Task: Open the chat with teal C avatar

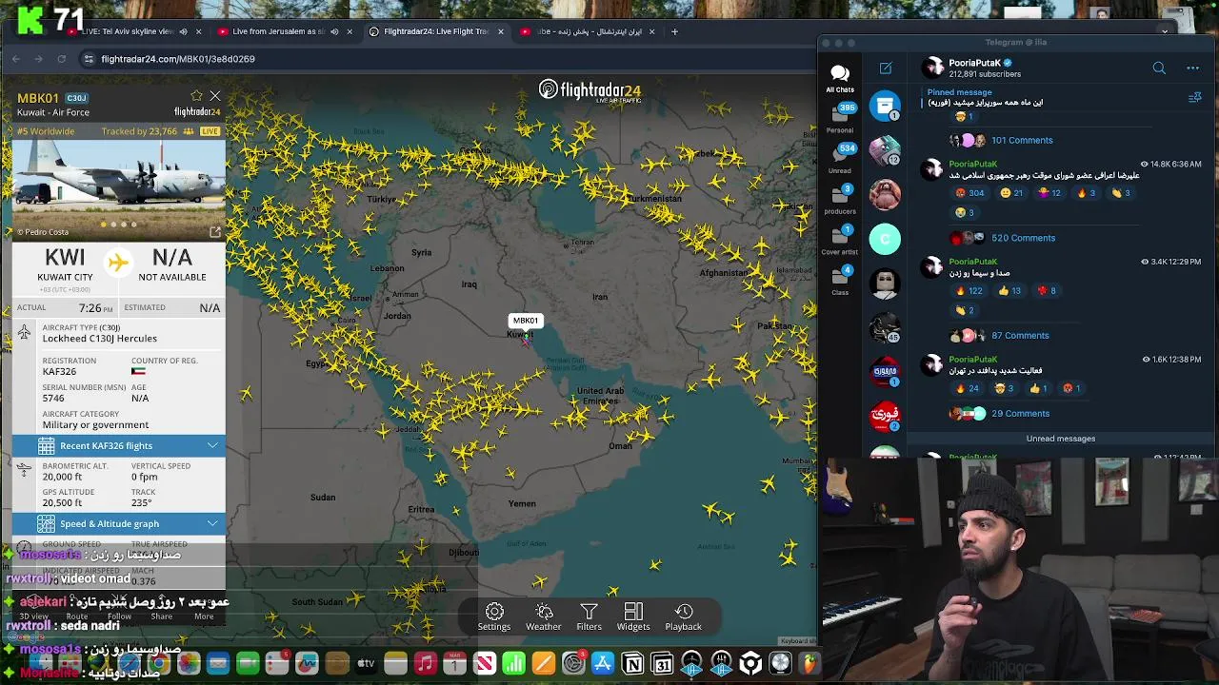Action: pyautogui.click(x=885, y=239)
